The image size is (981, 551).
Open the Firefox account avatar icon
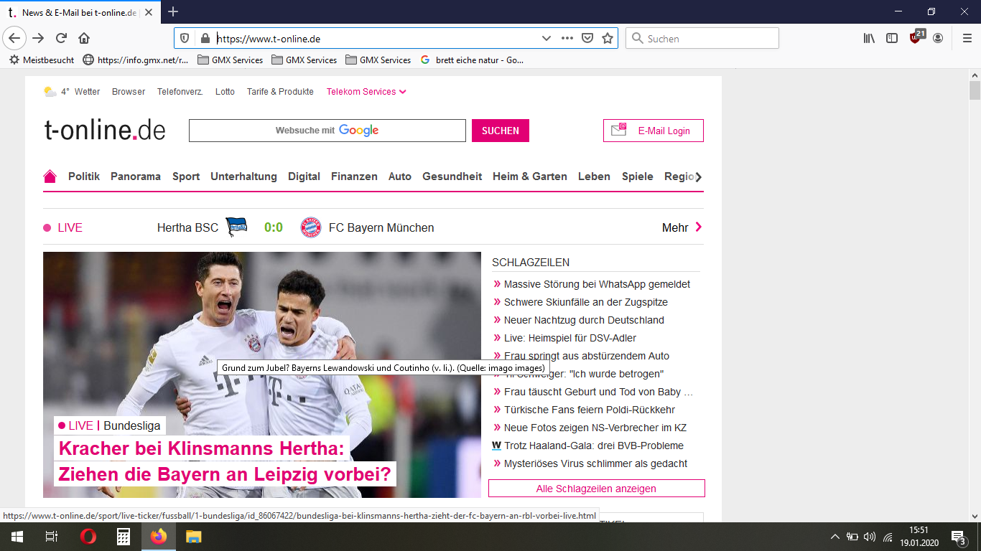click(x=938, y=39)
